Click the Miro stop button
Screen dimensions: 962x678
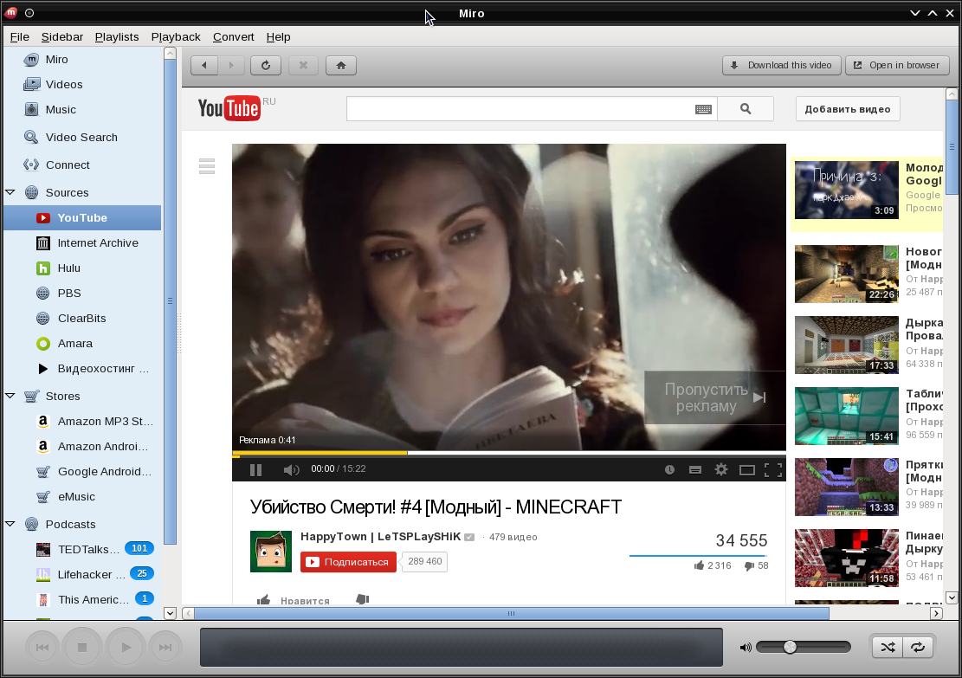point(82,648)
